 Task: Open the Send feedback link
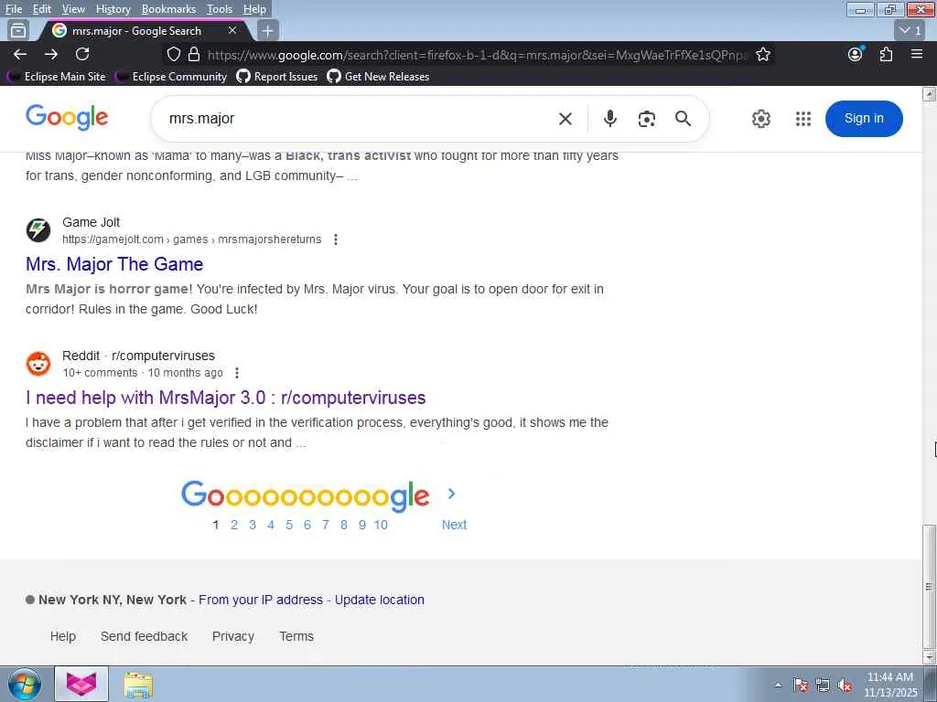(x=144, y=636)
